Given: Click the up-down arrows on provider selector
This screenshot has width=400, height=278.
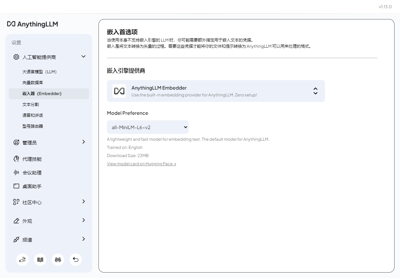Looking at the screenshot, I should [315, 91].
